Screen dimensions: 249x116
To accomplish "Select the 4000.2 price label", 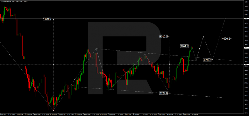I will 226,39.
